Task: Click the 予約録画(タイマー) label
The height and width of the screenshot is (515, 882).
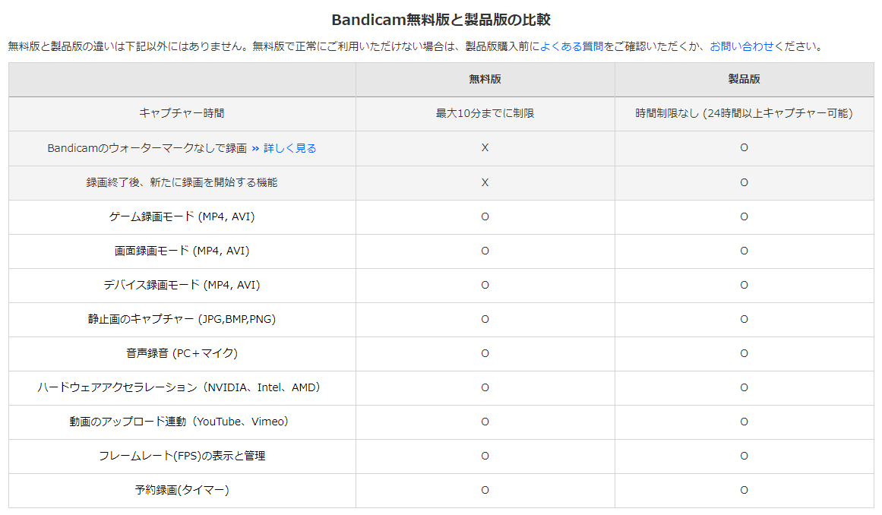Action: tap(182, 490)
